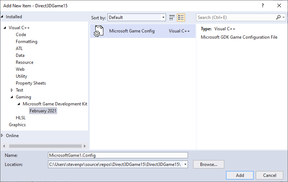The width and height of the screenshot is (288, 182).
Task: Open the search options dropdown arrow
Action: (284, 18)
